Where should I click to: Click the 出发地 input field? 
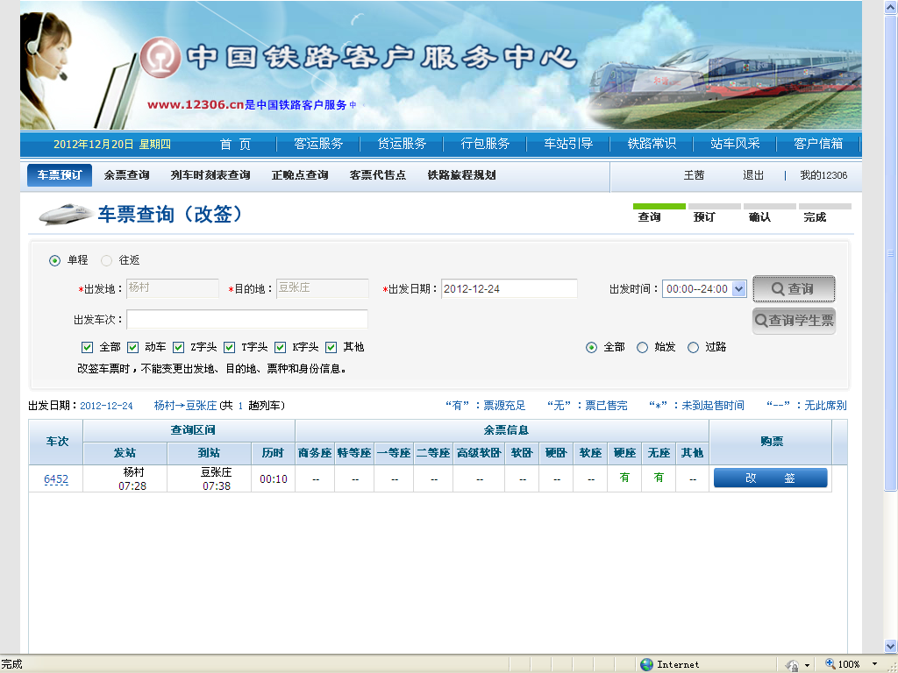click(173, 288)
